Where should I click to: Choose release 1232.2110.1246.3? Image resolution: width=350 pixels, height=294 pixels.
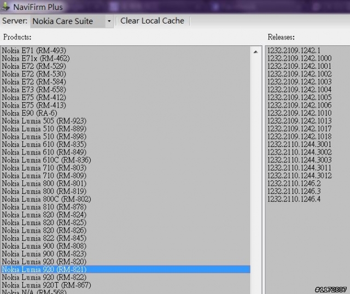pos(294,191)
